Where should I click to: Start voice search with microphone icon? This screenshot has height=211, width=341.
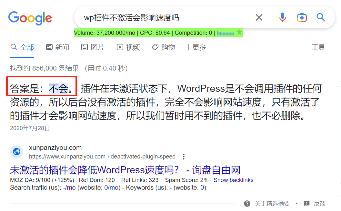tap(283, 17)
